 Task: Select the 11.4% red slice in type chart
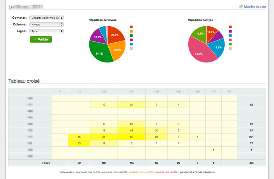[x=211, y=32]
